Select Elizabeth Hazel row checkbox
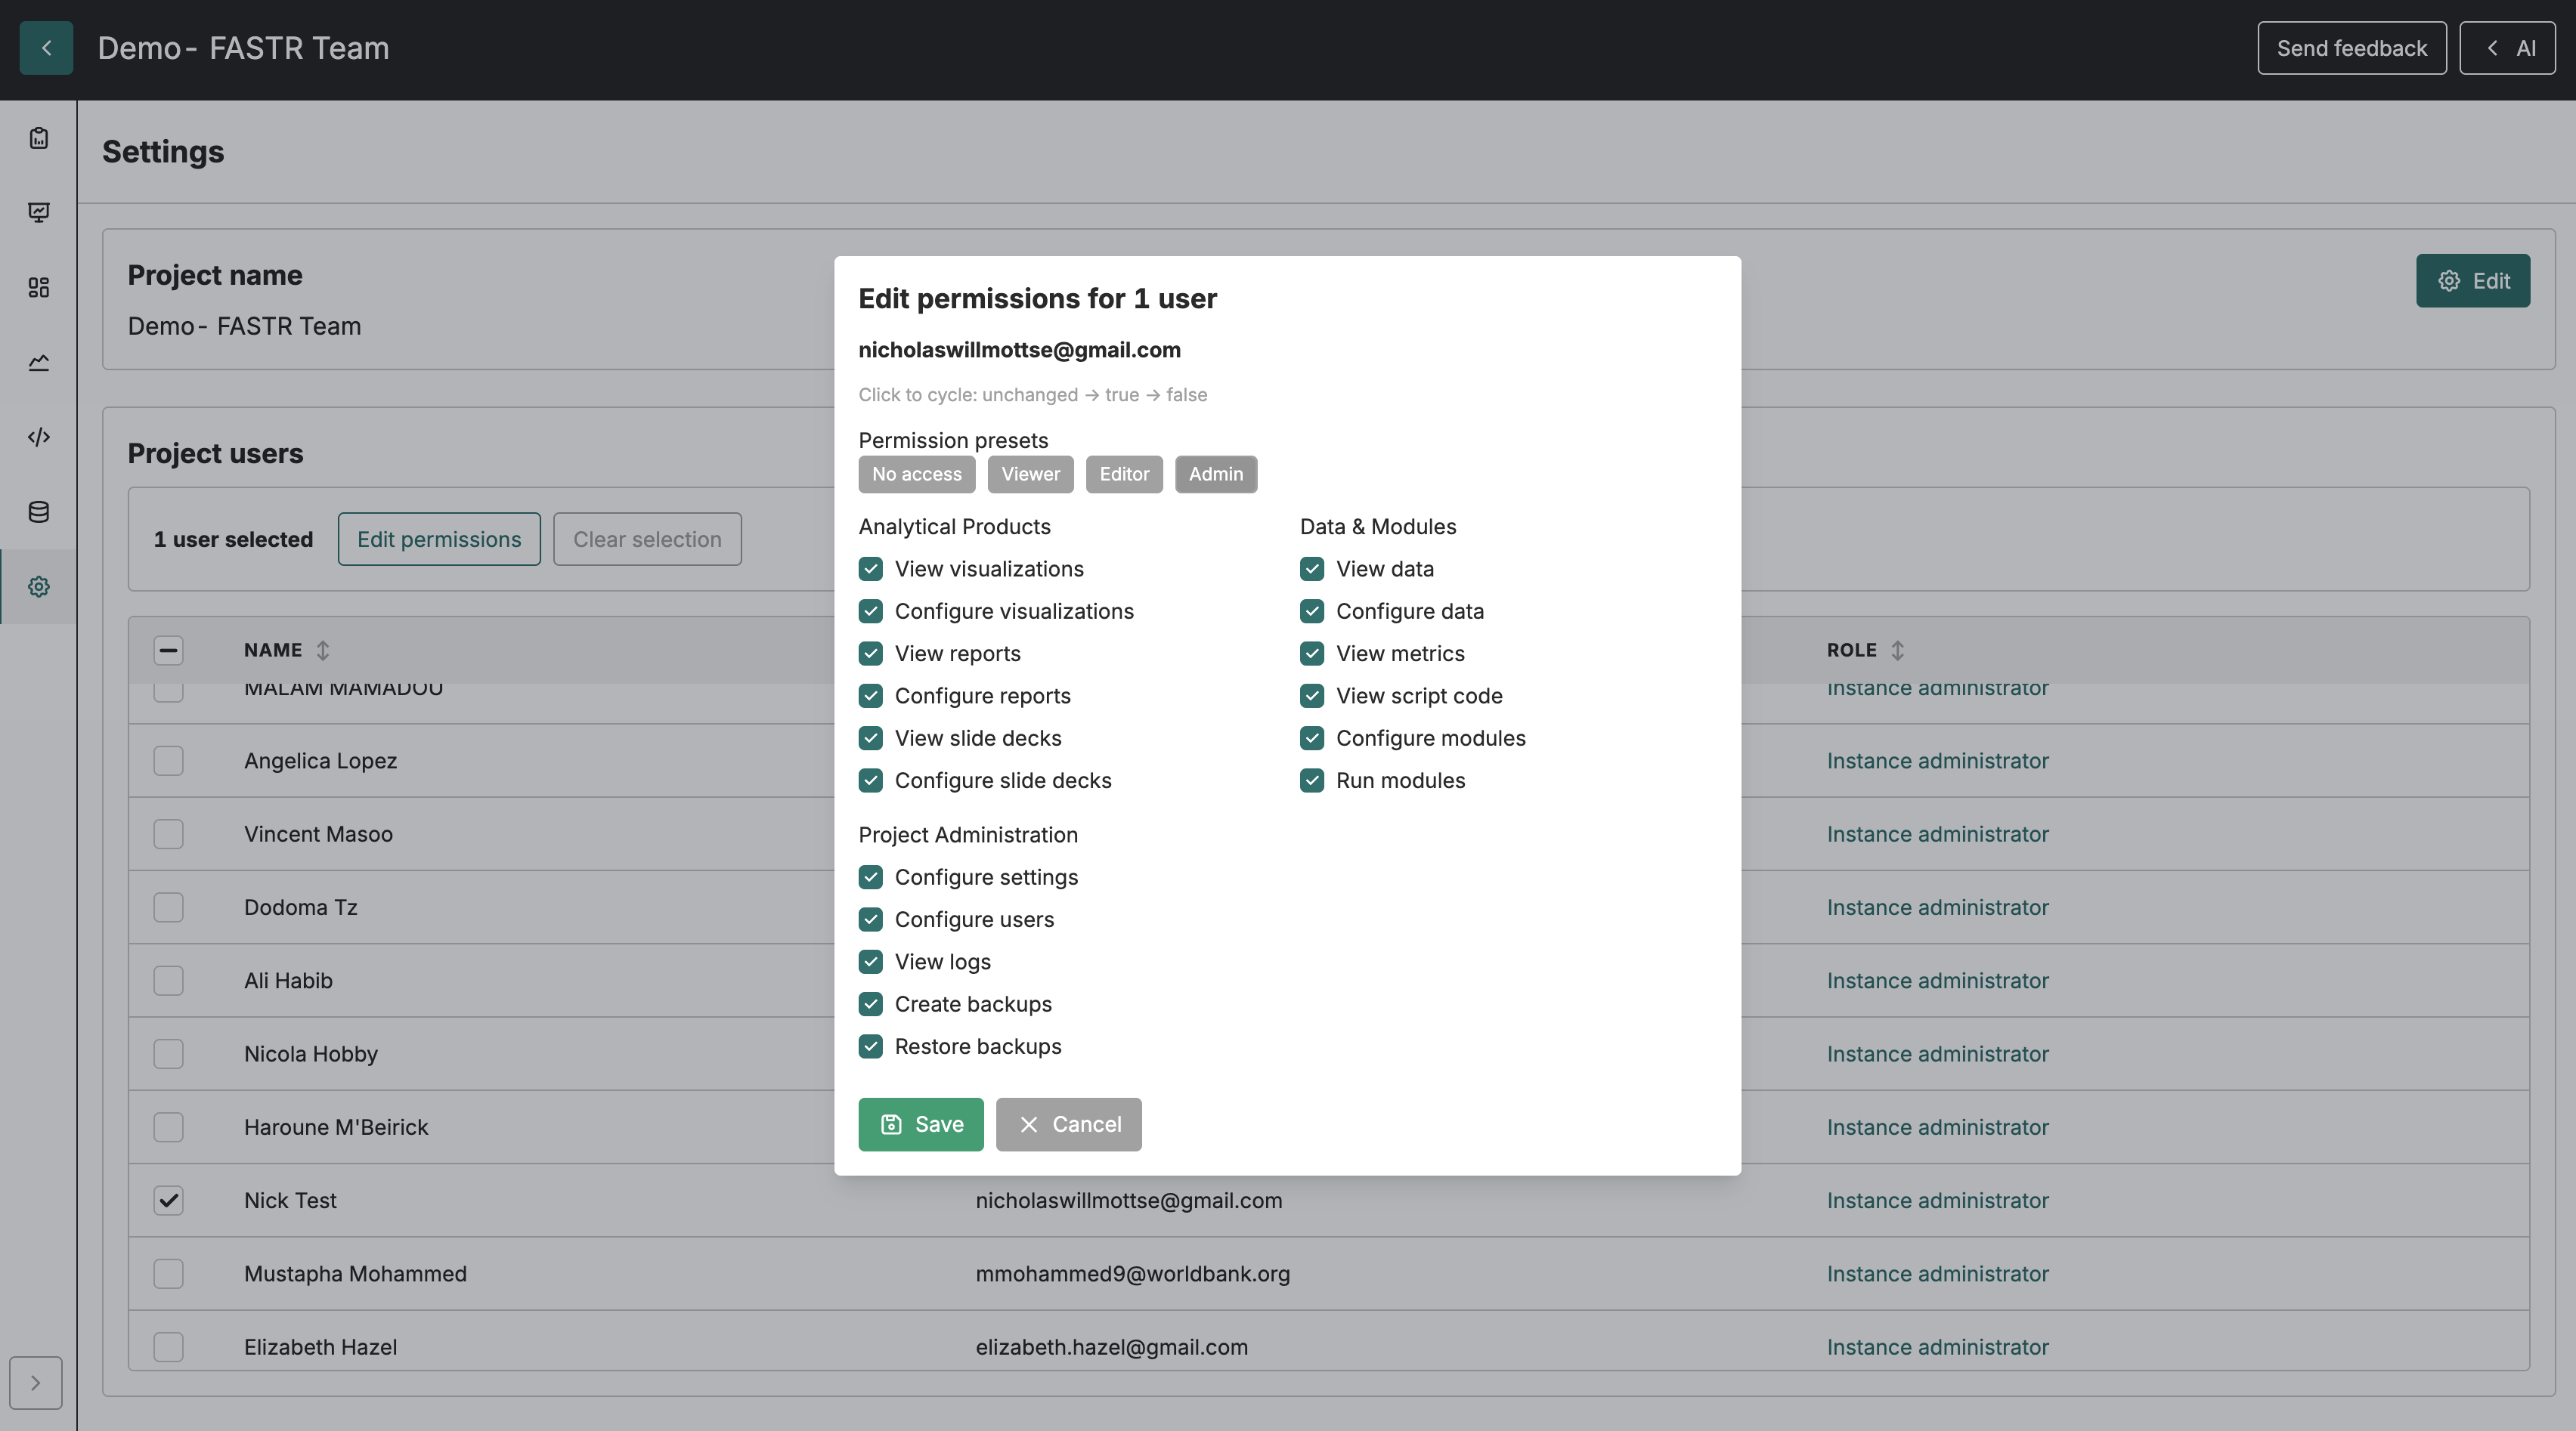Viewport: 2576px width, 1431px height. (169, 1347)
